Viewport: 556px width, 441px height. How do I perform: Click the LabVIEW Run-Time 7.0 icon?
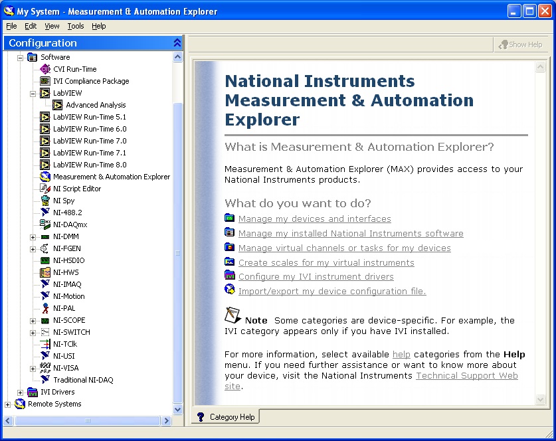pos(45,141)
